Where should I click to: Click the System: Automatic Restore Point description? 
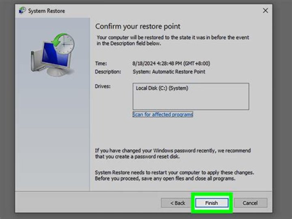[x=169, y=72]
